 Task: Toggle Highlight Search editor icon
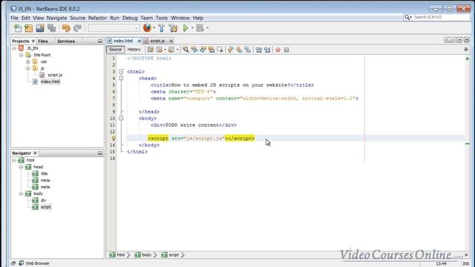click(x=211, y=50)
